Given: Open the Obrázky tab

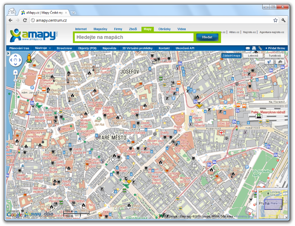Looking at the screenshot, I should tap(164, 29).
